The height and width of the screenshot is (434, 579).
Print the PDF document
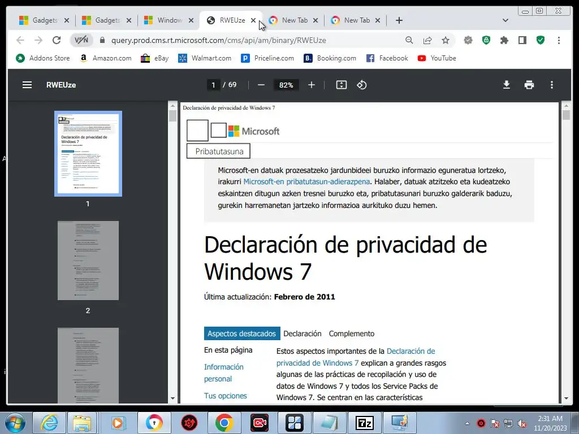529,85
